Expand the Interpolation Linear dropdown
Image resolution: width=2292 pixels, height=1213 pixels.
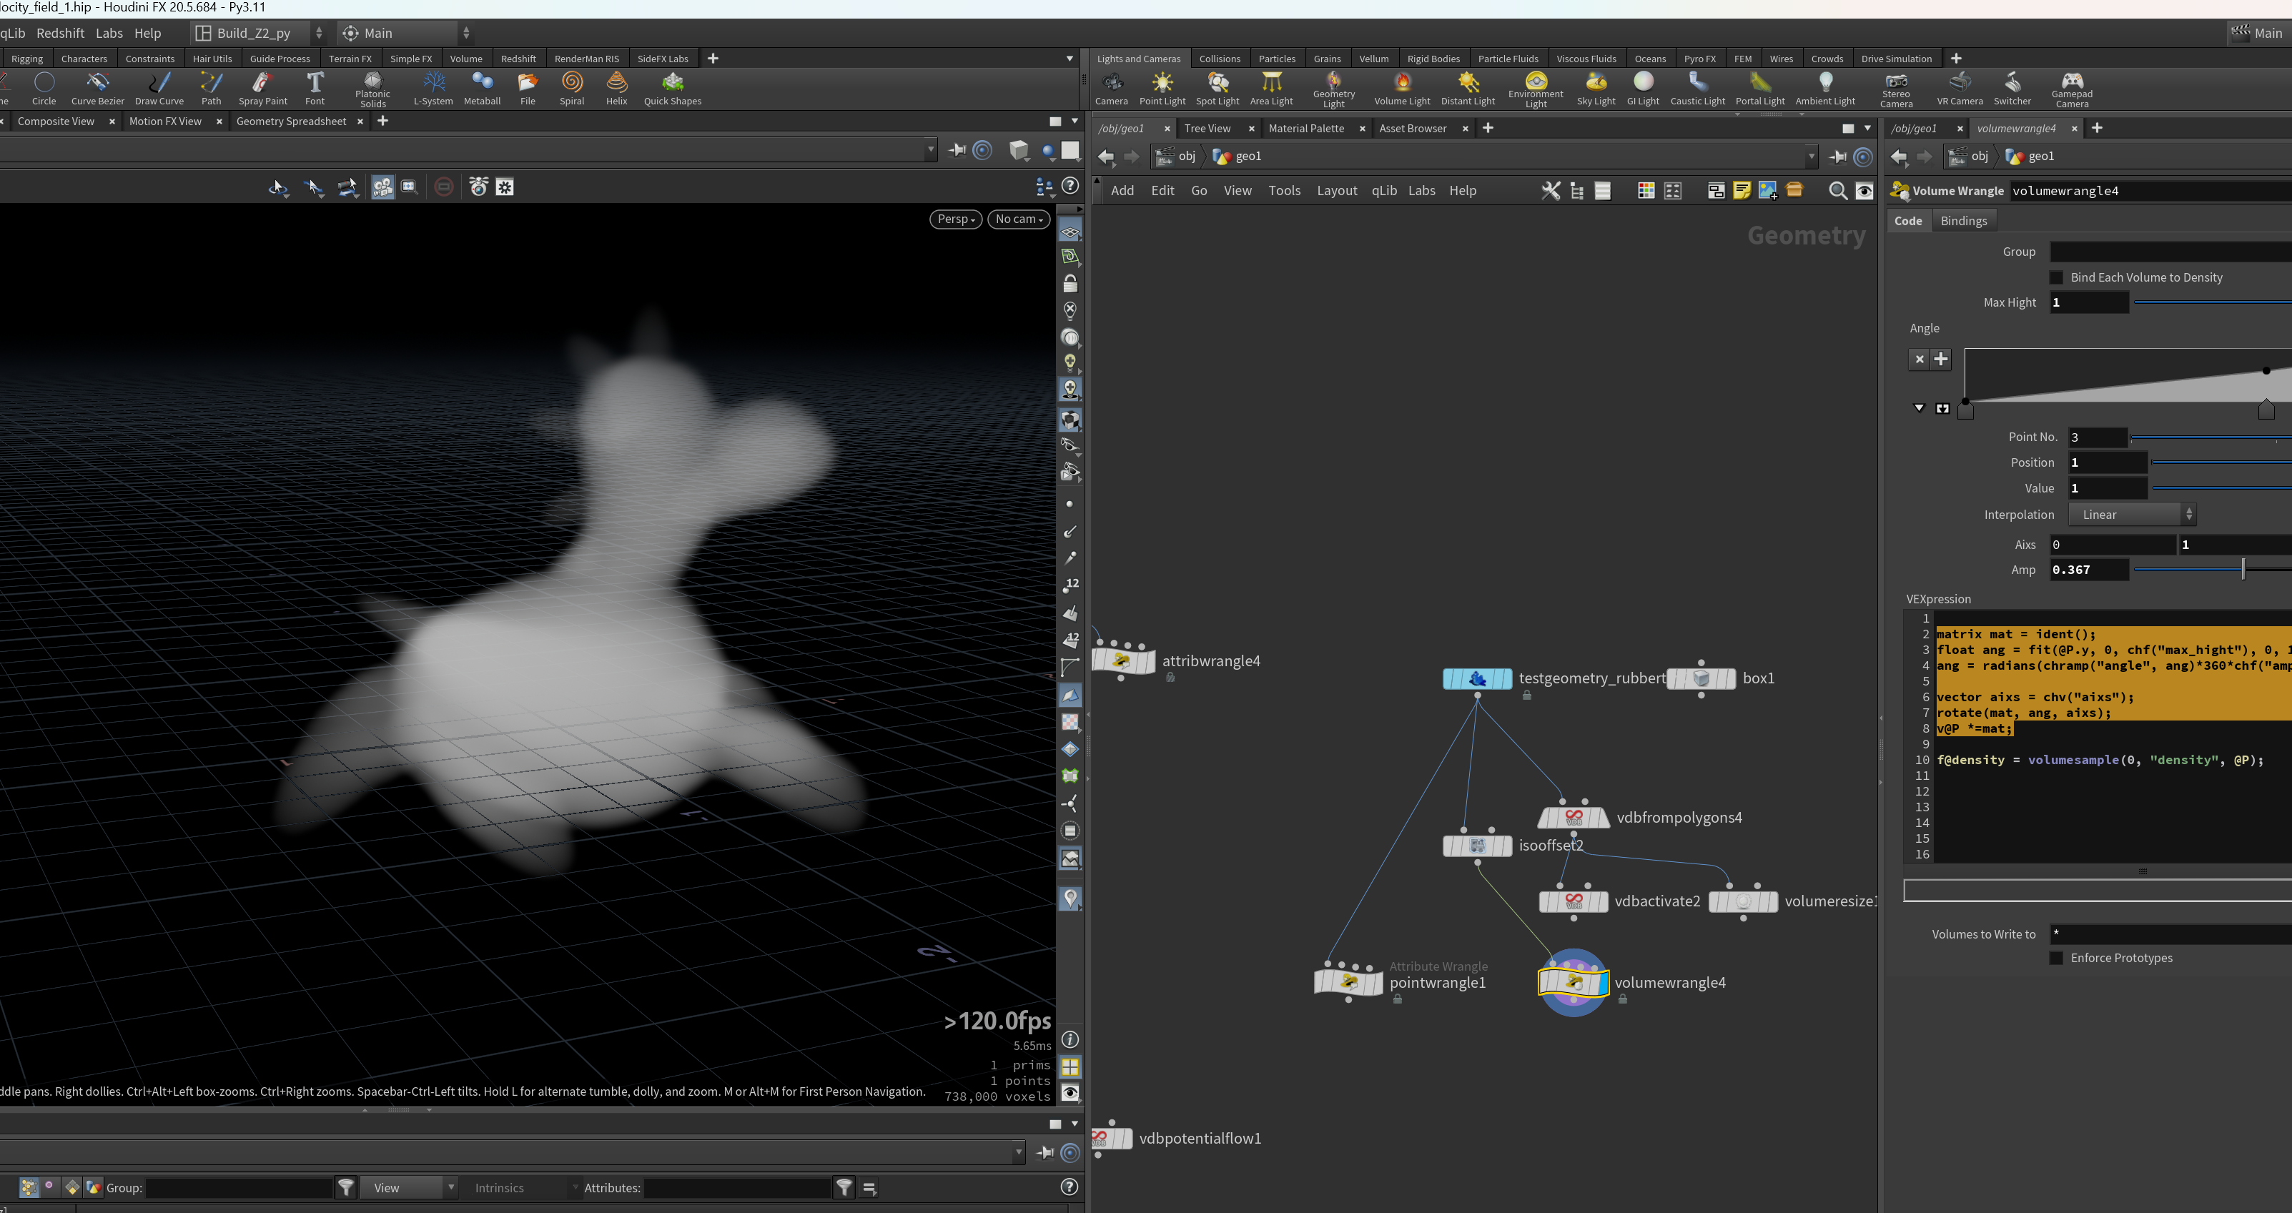2133,514
